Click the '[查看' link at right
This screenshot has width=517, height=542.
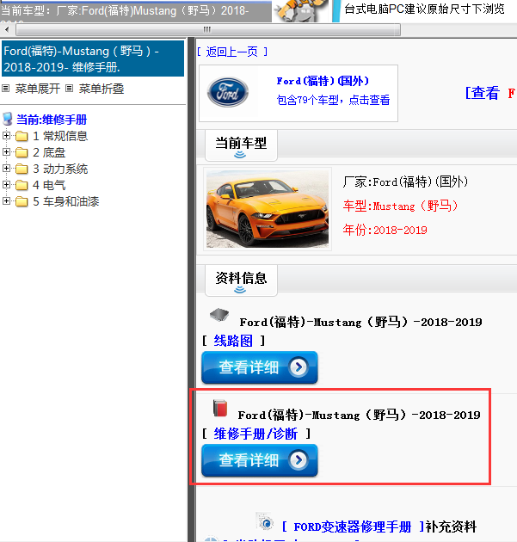(x=482, y=93)
